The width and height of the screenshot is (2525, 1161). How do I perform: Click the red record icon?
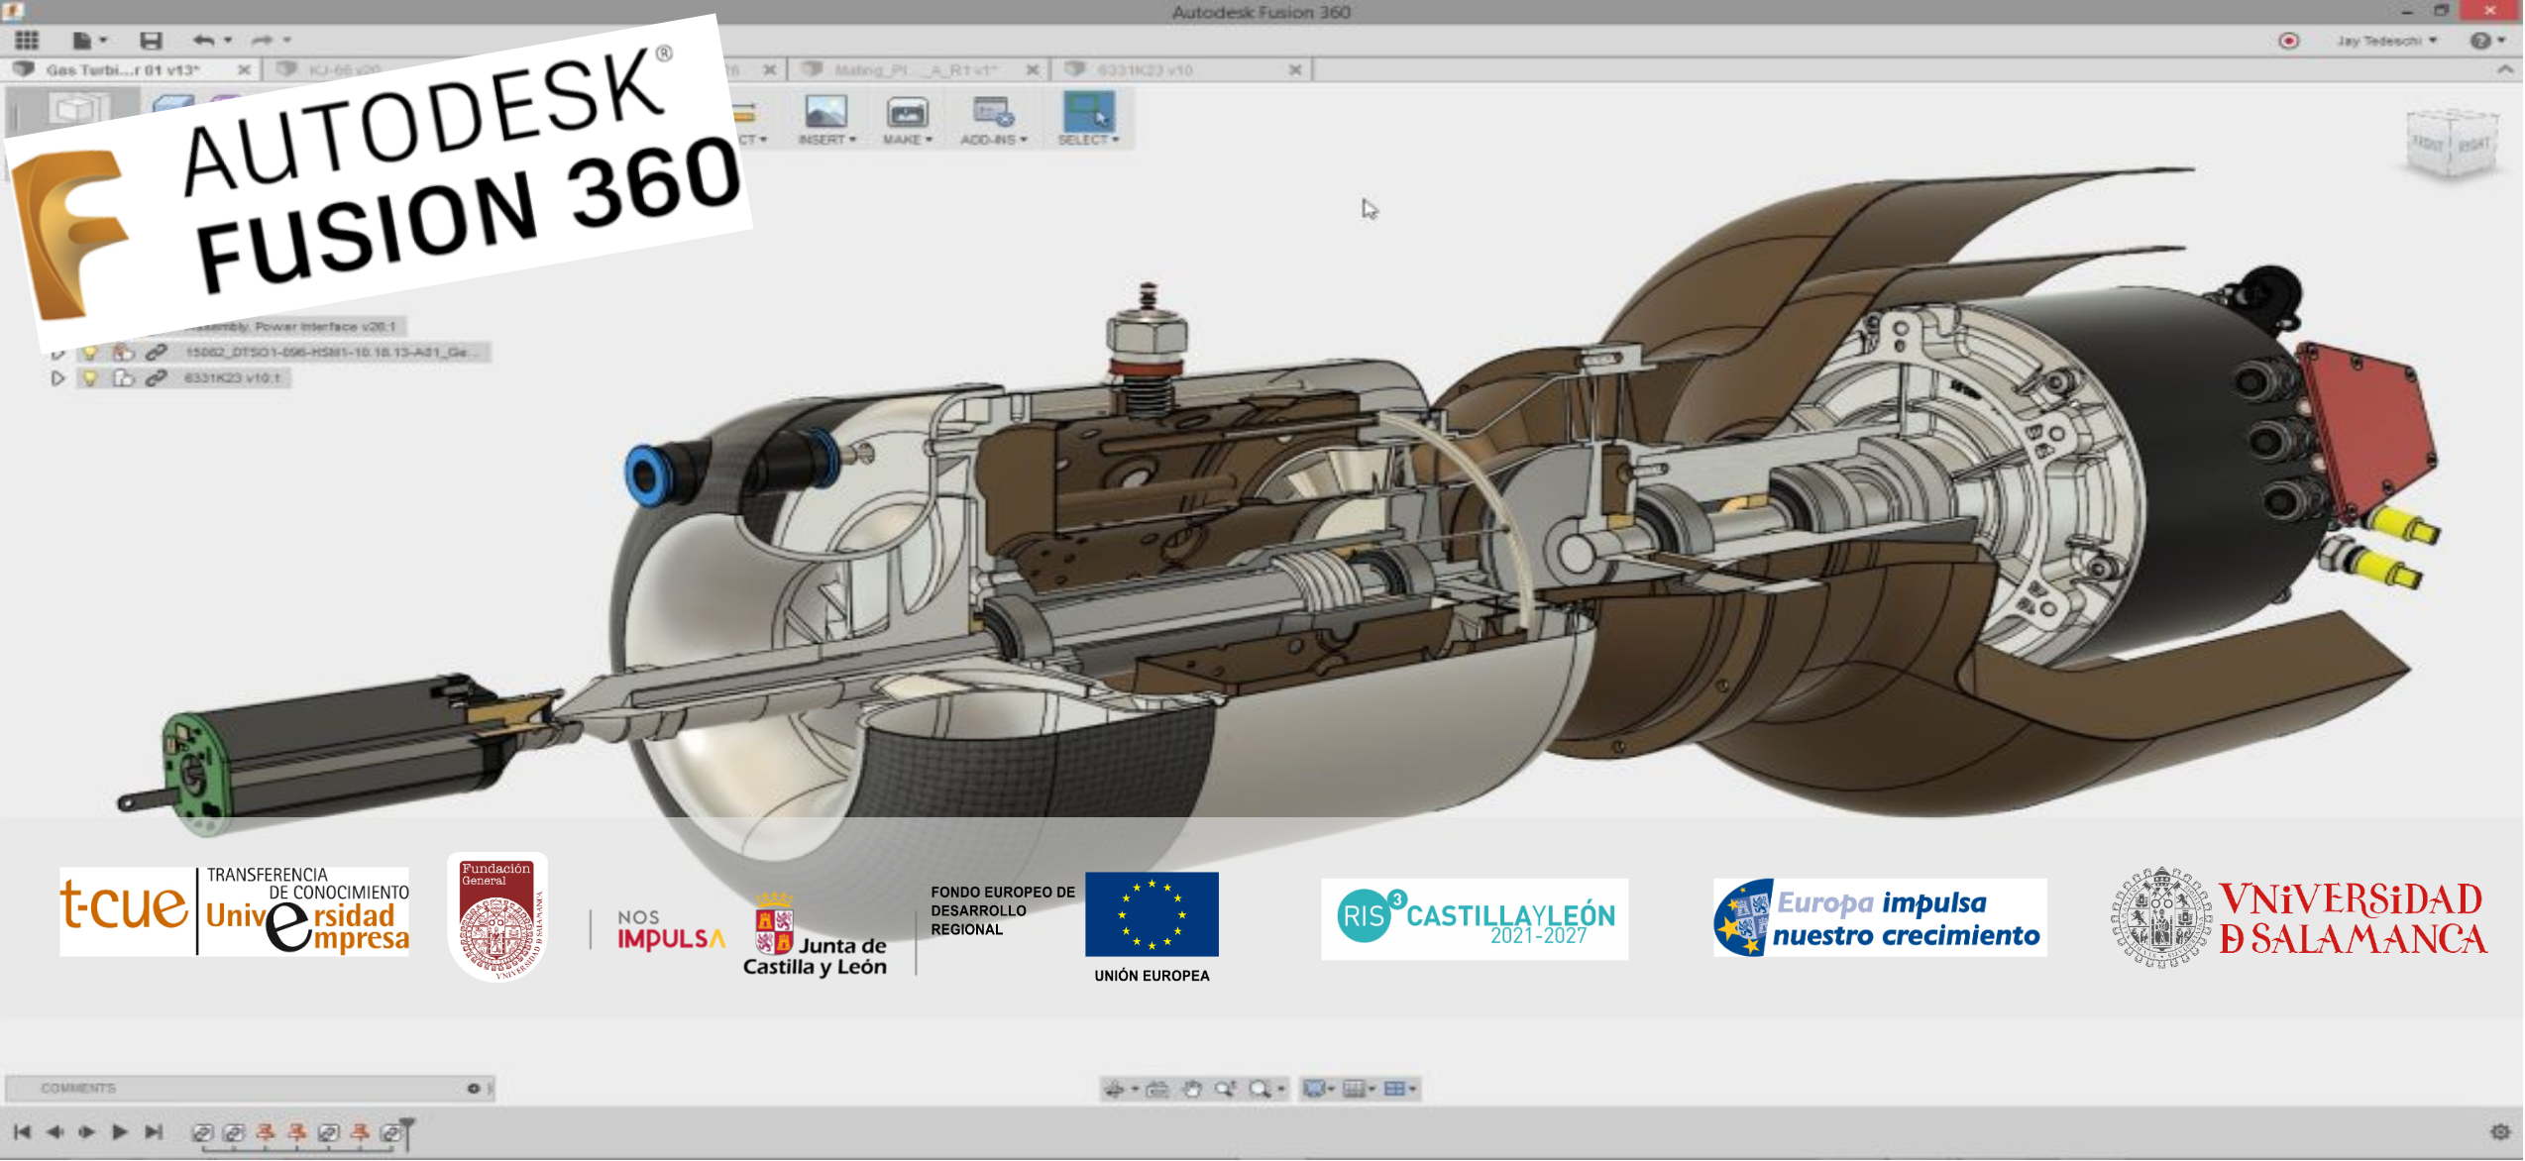coord(2288,41)
